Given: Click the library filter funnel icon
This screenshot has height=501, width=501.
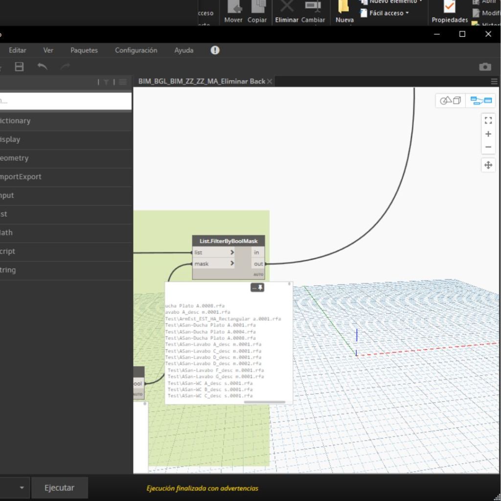Looking at the screenshot, I should [106, 82].
